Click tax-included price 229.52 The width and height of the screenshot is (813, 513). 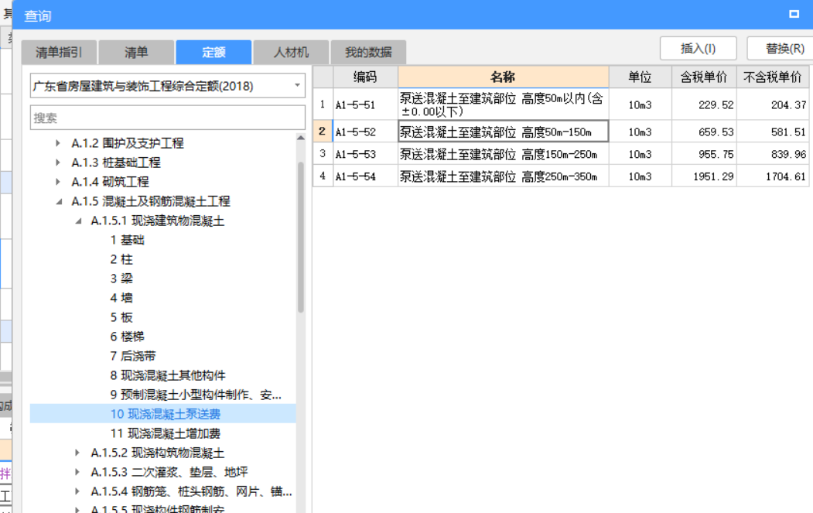pos(704,104)
